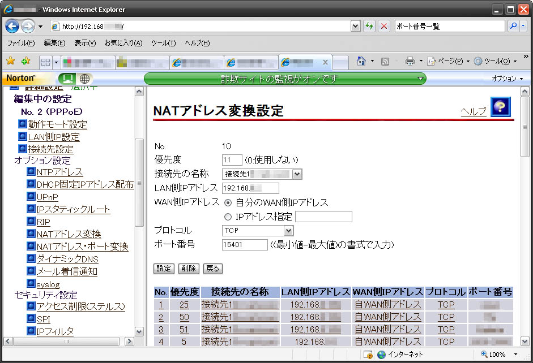The height and width of the screenshot is (363, 533).
Task: Go forward with the browser Forward arrow
Action: click(x=28, y=26)
